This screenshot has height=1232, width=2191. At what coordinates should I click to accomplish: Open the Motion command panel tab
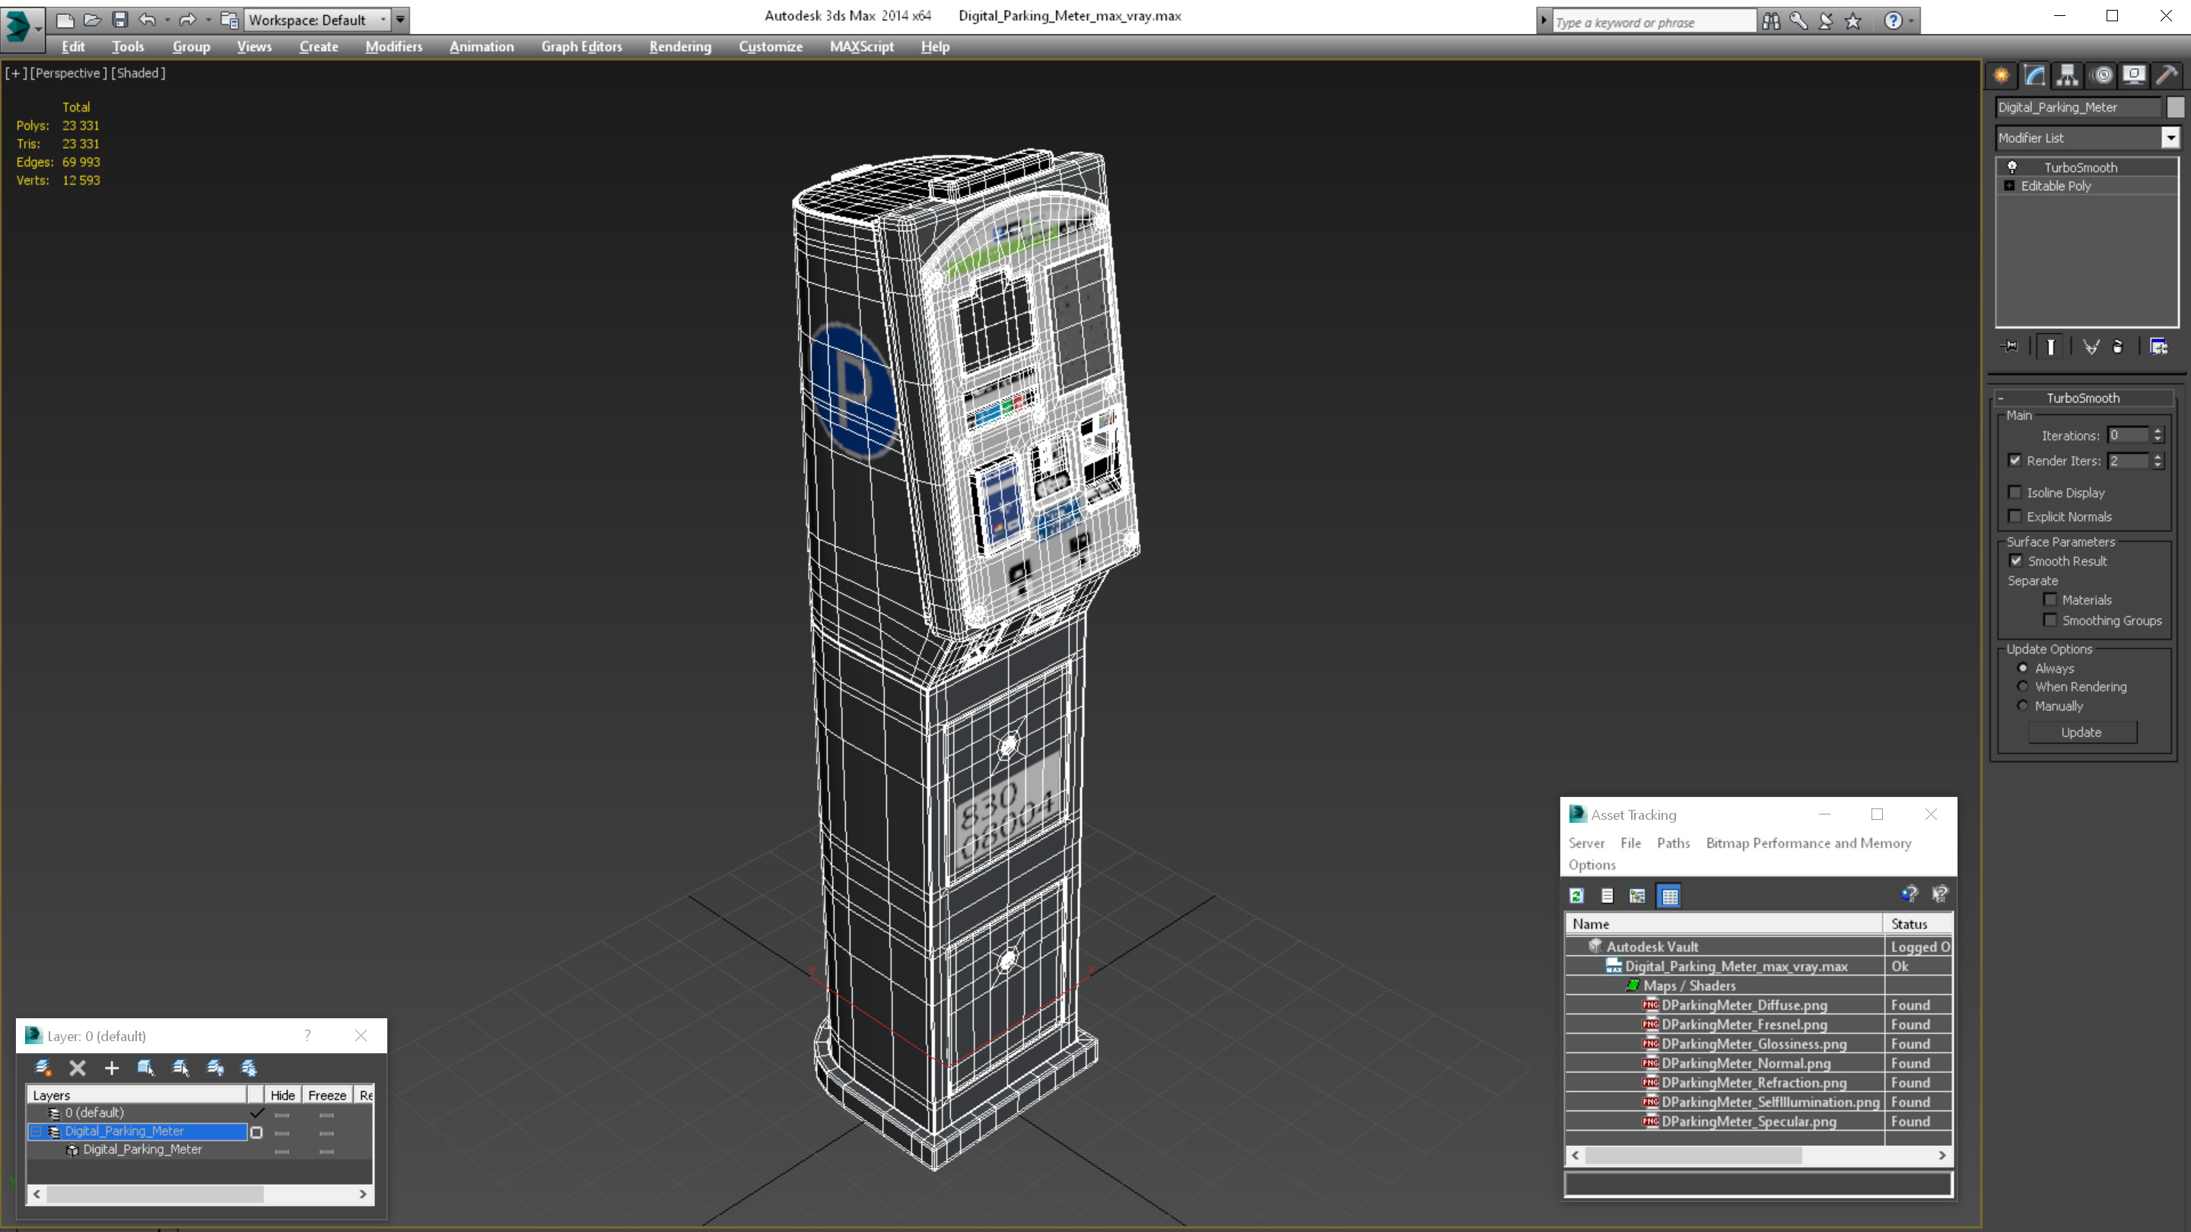coord(2100,75)
